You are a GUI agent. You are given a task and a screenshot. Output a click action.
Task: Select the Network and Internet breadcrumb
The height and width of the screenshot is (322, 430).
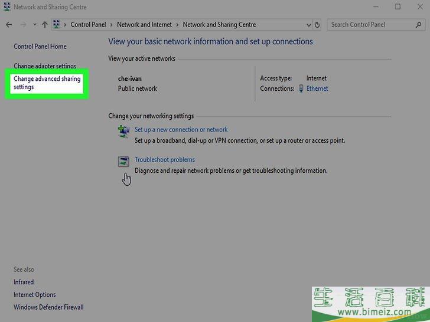[x=144, y=25]
